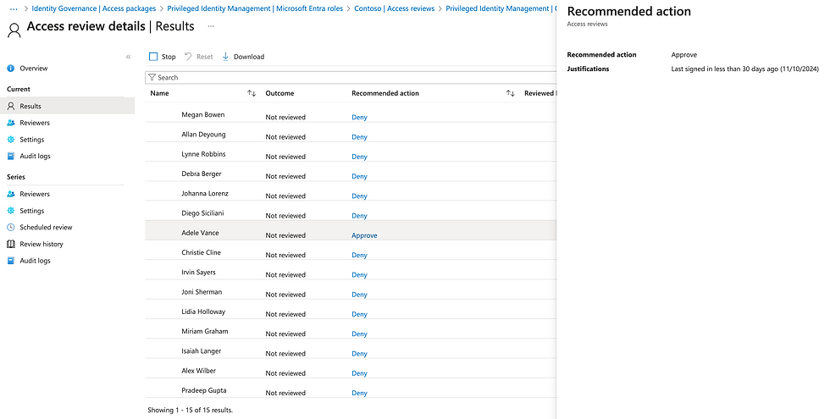This screenshot has height=419, width=830.
Task: Select the Pradeep Gupta name cell
Action: pos(204,390)
